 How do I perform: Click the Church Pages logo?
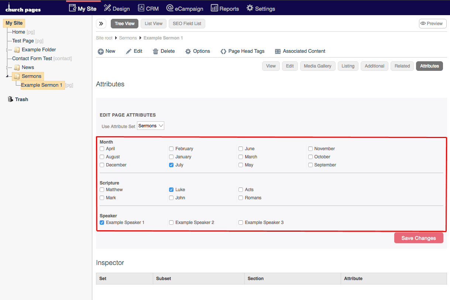tap(23, 8)
